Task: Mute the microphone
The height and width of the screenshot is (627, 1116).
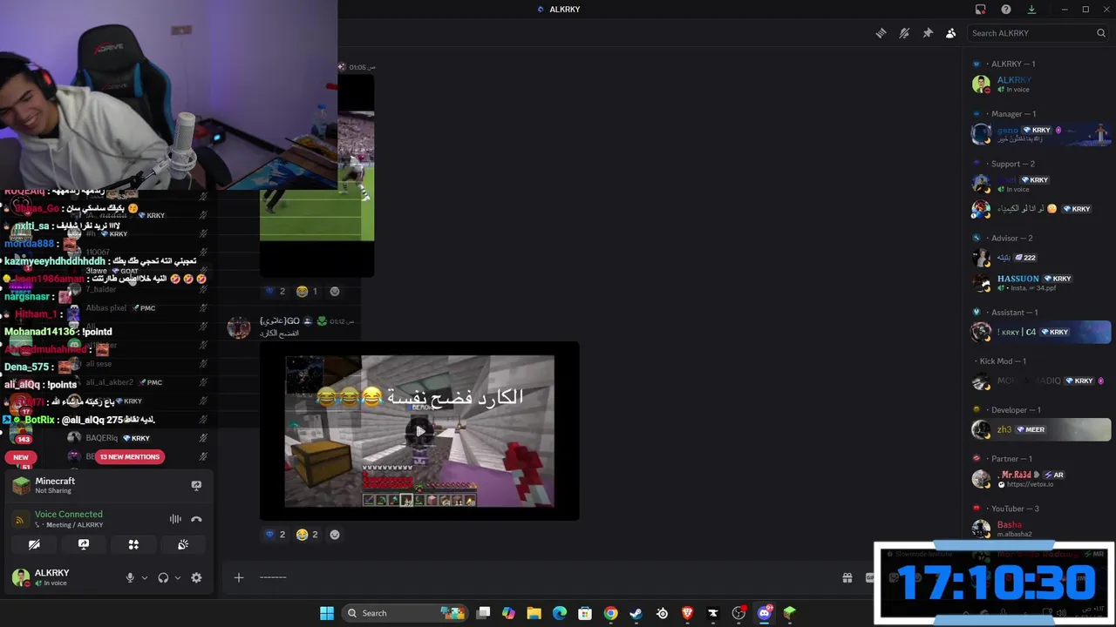Action: 130,577
